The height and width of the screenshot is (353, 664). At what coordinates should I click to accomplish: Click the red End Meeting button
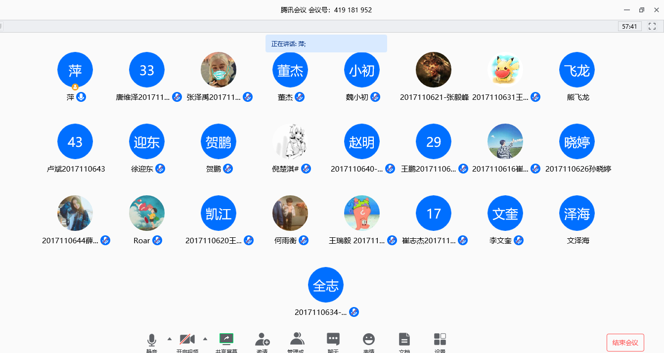[x=625, y=343]
